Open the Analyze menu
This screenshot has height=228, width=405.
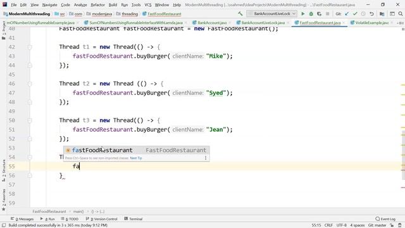click(80, 4)
